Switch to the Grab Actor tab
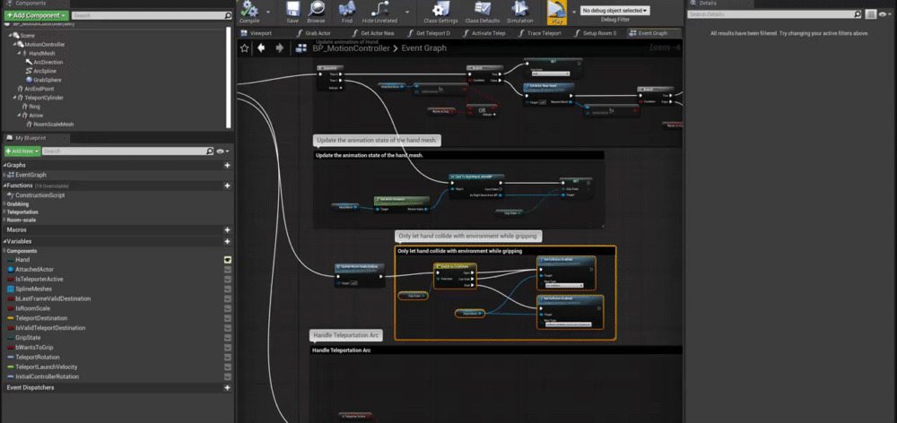The height and width of the screenshot is (423, 897). [x=314, y=33]
